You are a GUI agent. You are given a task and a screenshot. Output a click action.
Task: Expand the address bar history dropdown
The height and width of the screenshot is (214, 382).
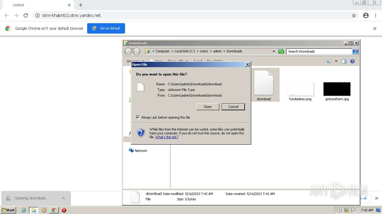274,51
